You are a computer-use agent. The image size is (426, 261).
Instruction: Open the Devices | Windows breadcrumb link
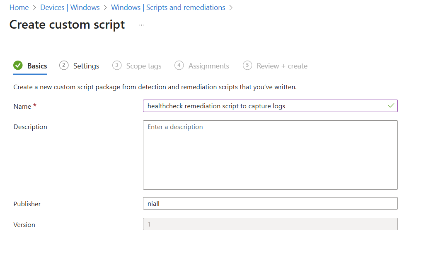(70, 7)
